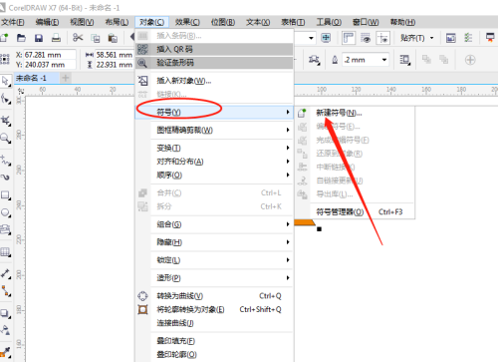Open the 布局(L) menu

[117, 22]
